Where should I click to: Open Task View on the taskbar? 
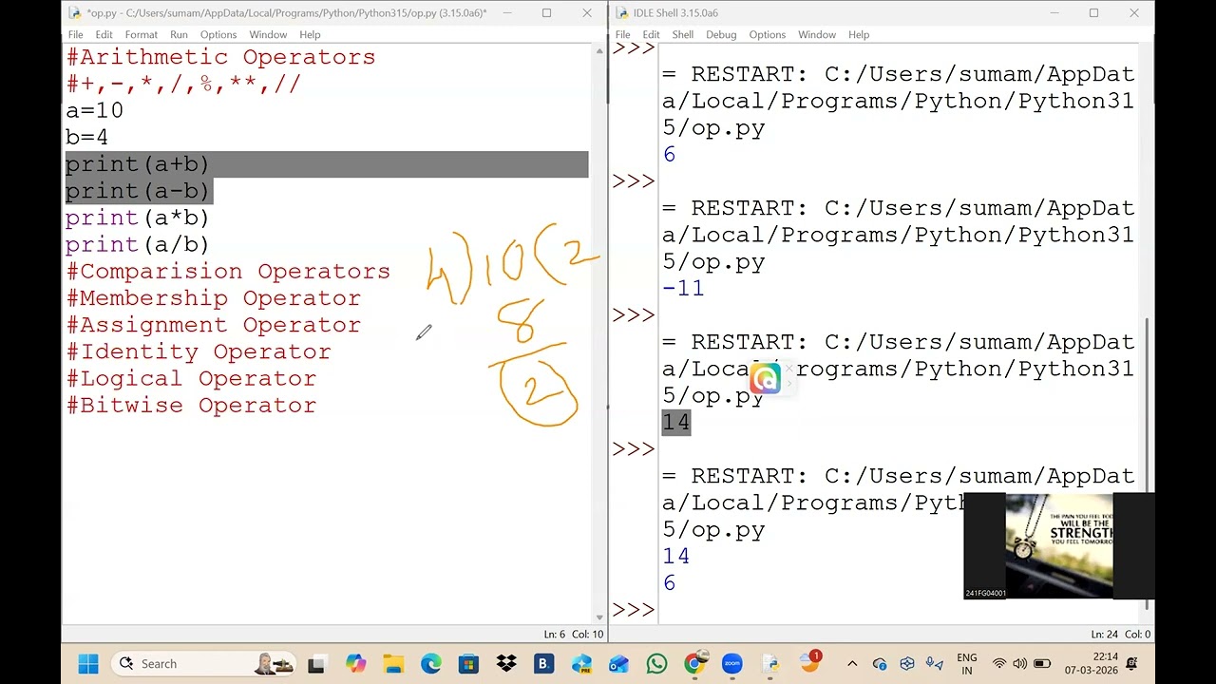(317, 663)
